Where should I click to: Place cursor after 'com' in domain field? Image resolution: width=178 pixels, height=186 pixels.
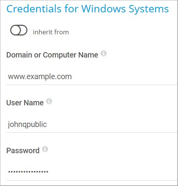pyautogui.click(x=72, y=76)
